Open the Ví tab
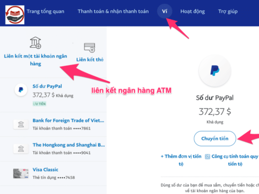The image size is (259, 194). click(165, 11)
